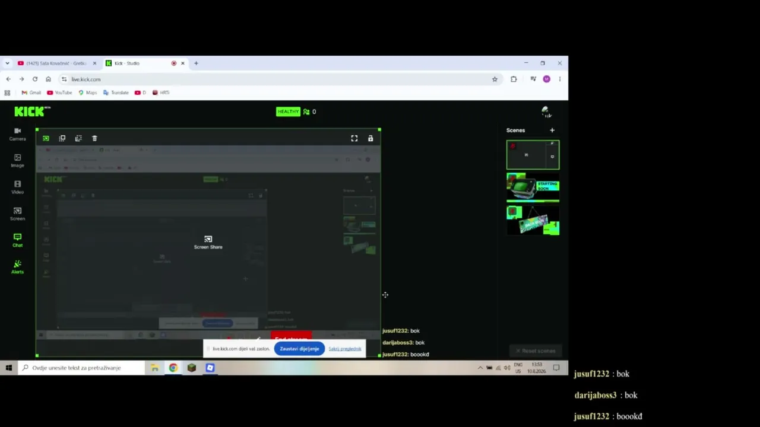
Task: Open the Translate bookmark
Action: (x=116, y=93)
